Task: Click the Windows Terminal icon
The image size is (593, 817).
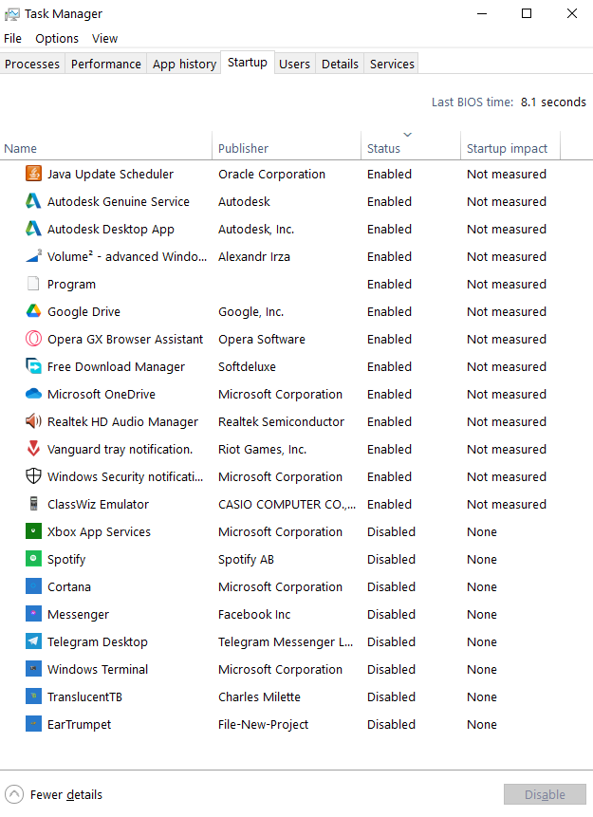Action: point(33,670)
